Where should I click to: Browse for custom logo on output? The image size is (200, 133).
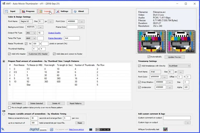pyautogui.click(x=188, y=123)
